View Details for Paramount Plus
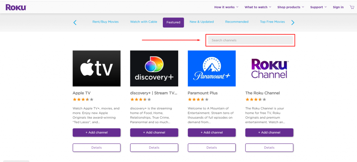The image size is (357, 162). click(212, 148)
